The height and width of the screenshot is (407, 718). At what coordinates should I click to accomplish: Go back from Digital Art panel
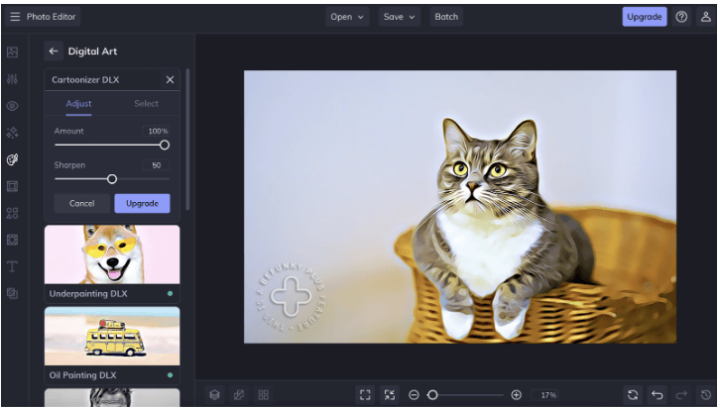[54, 51]
